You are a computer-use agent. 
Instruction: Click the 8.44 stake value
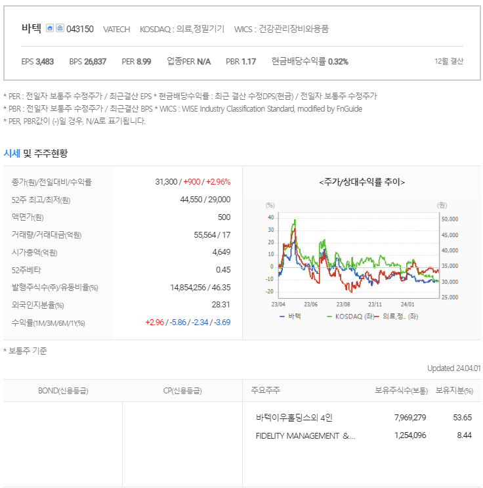[465, 435]
